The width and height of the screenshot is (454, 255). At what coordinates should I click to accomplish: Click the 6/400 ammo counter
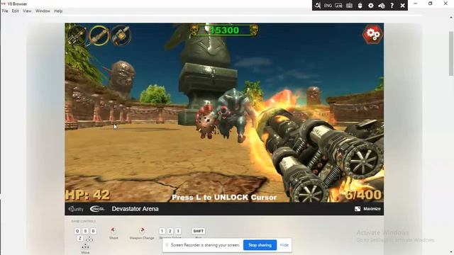(363, 195)
